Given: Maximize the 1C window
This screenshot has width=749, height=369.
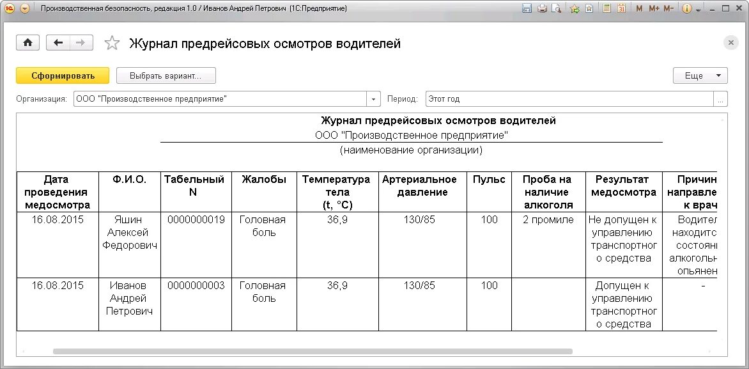Looking at the screenshot, I should (725, 8).
